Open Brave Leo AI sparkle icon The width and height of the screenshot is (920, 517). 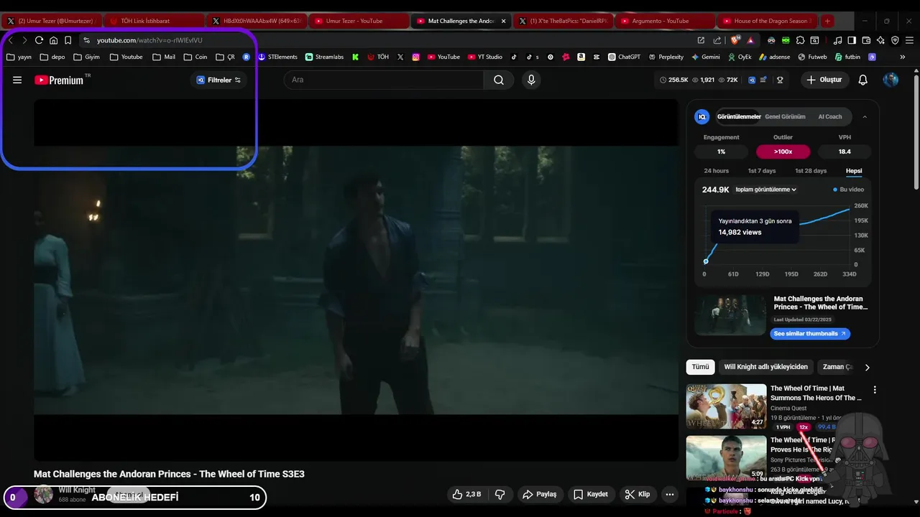pyautogui.click(x=880, y=40)
